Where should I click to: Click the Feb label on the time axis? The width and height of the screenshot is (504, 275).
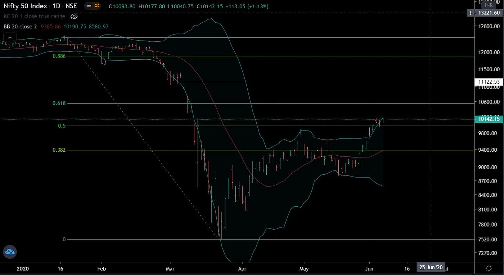pos(102,268)
